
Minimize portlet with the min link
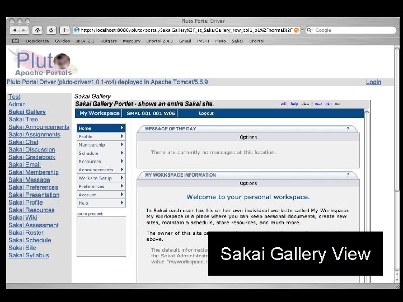[328, 104]
